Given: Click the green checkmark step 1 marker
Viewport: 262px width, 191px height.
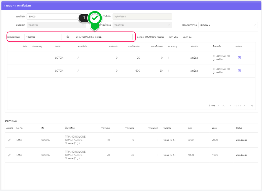Looking at the screenshot, I should click(x=95, y=18).
